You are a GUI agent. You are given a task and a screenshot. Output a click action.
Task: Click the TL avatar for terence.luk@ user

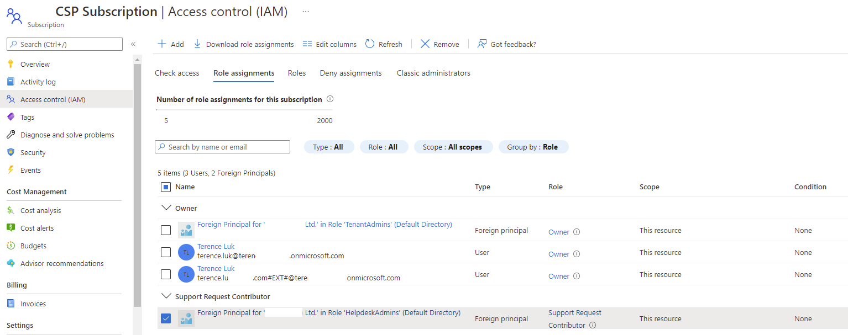point(186,252)
